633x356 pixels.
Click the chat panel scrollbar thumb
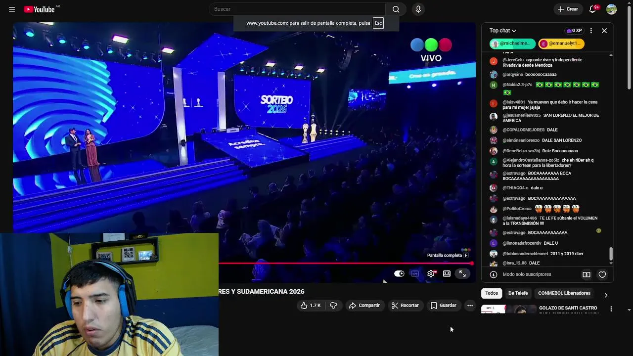click(611, 254)
